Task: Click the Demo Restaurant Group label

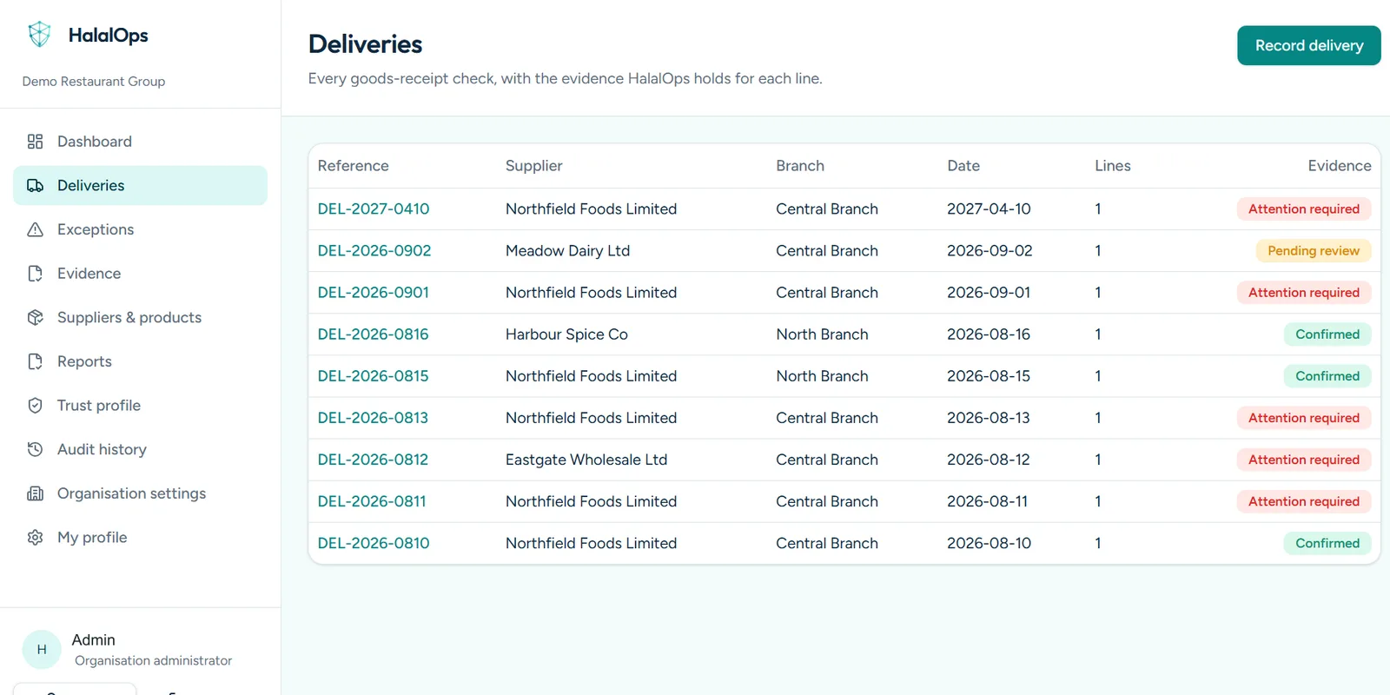Action: [x=94, y=82]
